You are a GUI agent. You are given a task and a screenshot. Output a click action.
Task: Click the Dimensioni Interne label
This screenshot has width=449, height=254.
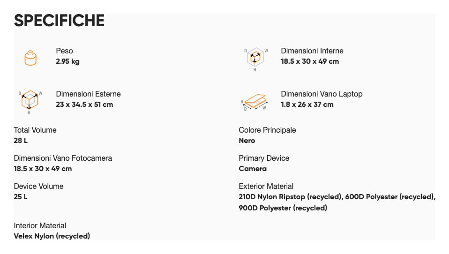[x=312, y=51]
